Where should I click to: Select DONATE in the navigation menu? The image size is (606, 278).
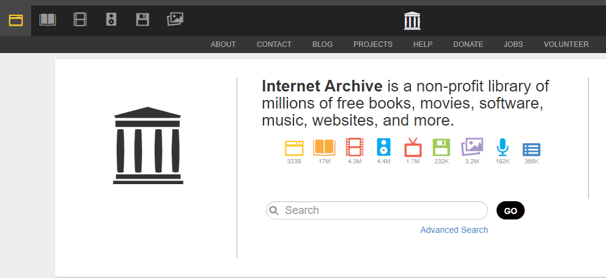click(468, 45)
